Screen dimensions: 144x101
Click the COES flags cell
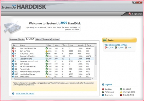click(88, 56)
